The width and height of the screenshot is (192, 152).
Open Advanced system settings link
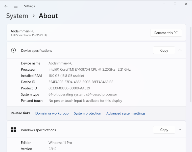click(x=126, y=113)
